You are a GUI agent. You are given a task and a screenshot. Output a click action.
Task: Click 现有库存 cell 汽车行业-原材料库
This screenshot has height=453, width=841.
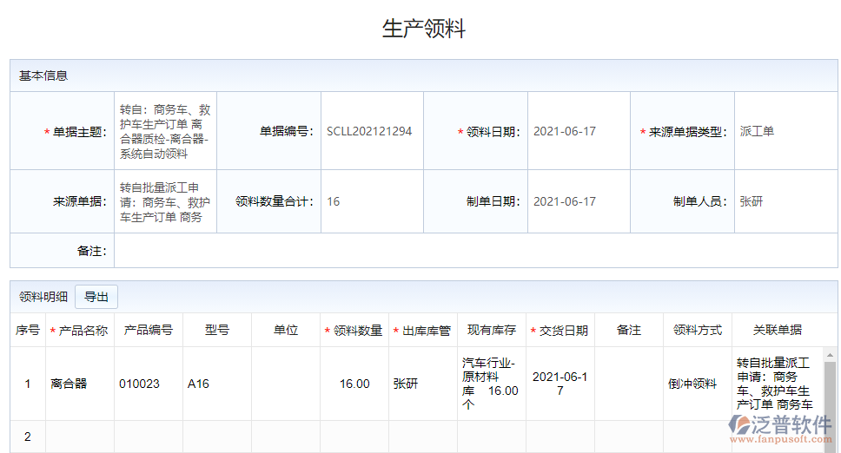pos(491,384)
